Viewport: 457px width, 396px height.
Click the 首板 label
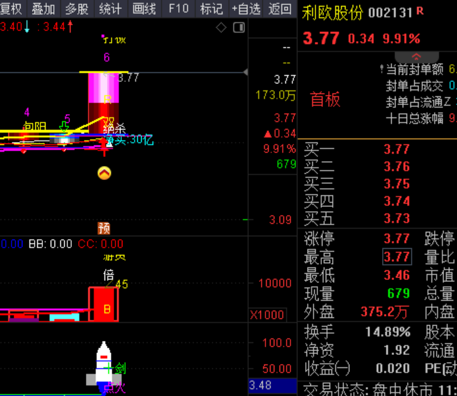325,99
